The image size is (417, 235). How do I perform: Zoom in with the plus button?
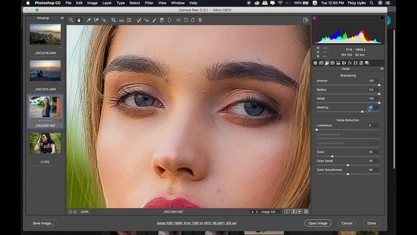(75, 211)
